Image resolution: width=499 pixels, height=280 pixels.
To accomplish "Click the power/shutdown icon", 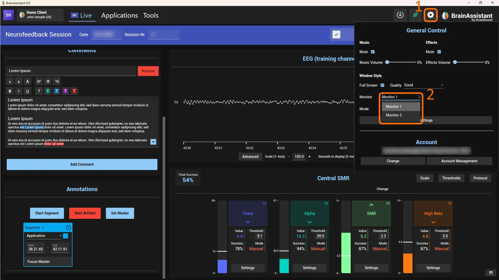I will tap(400, 15).
